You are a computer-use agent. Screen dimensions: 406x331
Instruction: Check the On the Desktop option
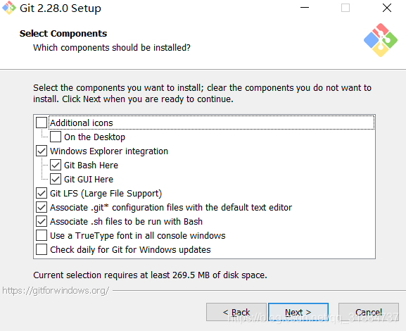(x=56, y=137)
